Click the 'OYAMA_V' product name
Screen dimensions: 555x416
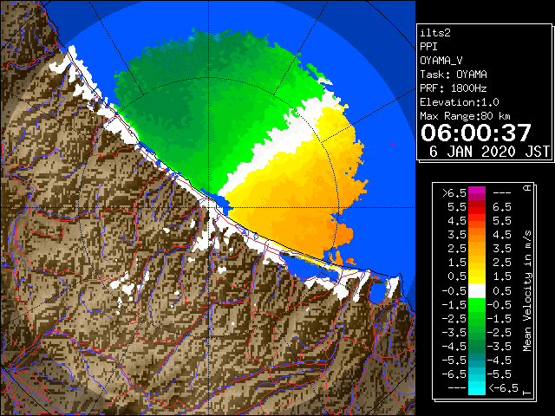(x=441, y=61)
